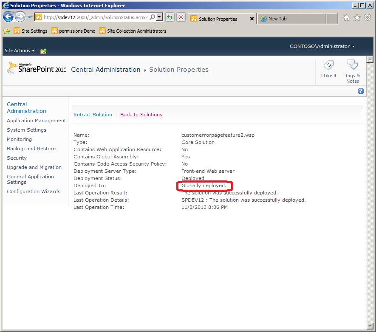Image resolution: width=376 pixels, height=332 pixels.
Task: Open the CONTOSO\Administrator user menu
Action: click(322, 46)
